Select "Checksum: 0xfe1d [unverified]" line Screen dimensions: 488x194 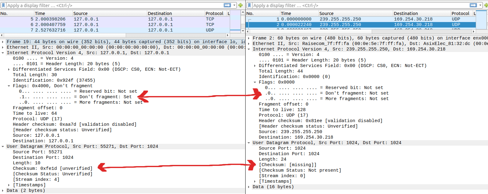[x=52, y=168]
